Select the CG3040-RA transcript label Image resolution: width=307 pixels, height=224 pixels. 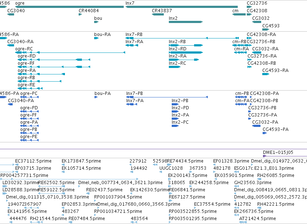(20, 42)
